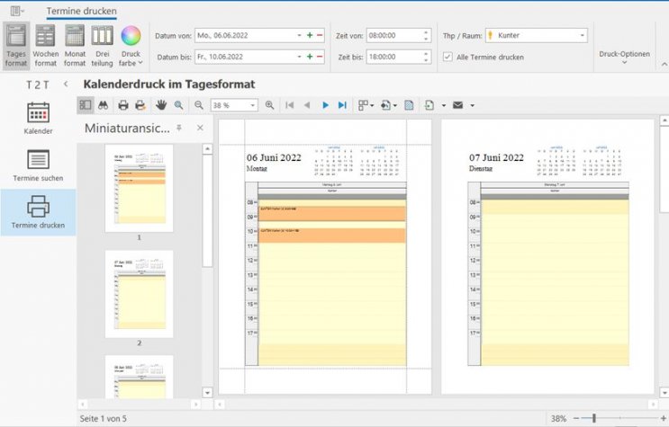669x427 pixels.
Task: Expand Druck-Optionen
Action: (x=624, y=58)
